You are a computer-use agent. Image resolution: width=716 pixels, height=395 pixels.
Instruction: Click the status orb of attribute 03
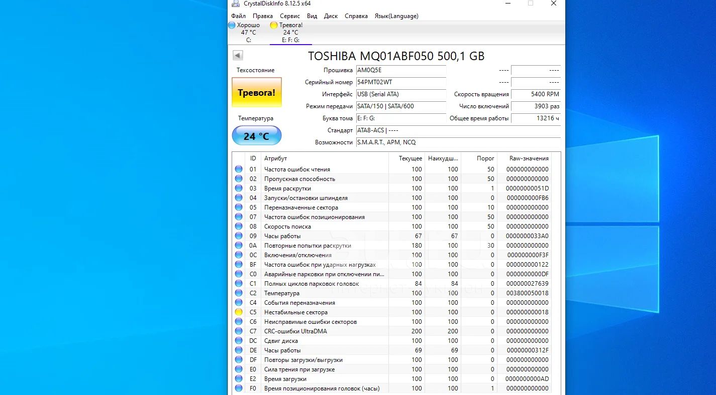tap(239, 188)
